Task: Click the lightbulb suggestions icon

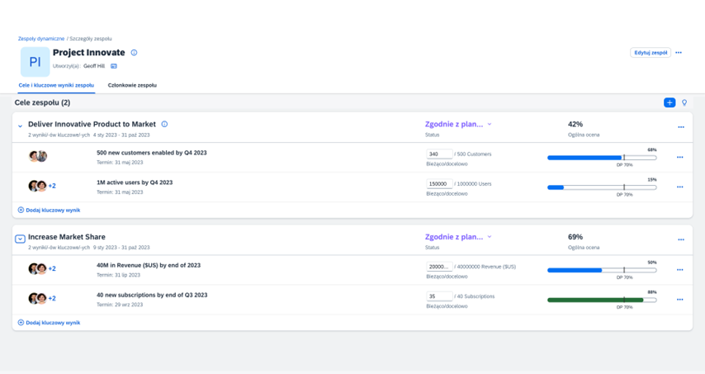Action: click(x=684, y=102)
